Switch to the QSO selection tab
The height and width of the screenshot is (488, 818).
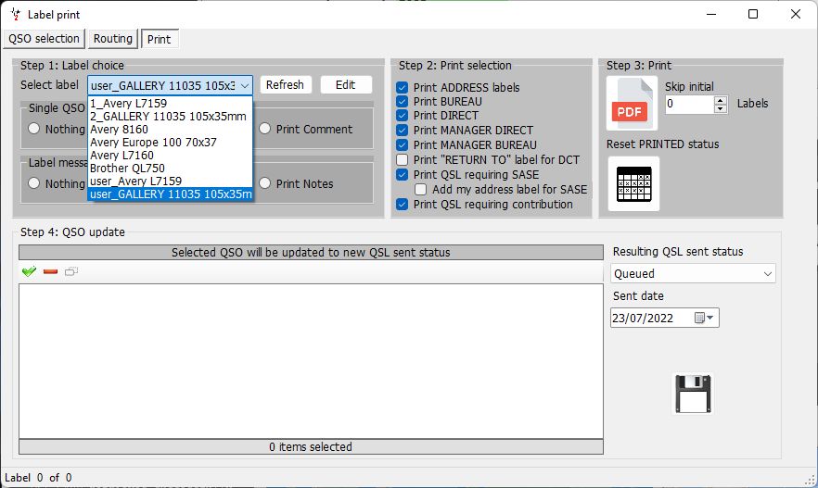[44, 39]
